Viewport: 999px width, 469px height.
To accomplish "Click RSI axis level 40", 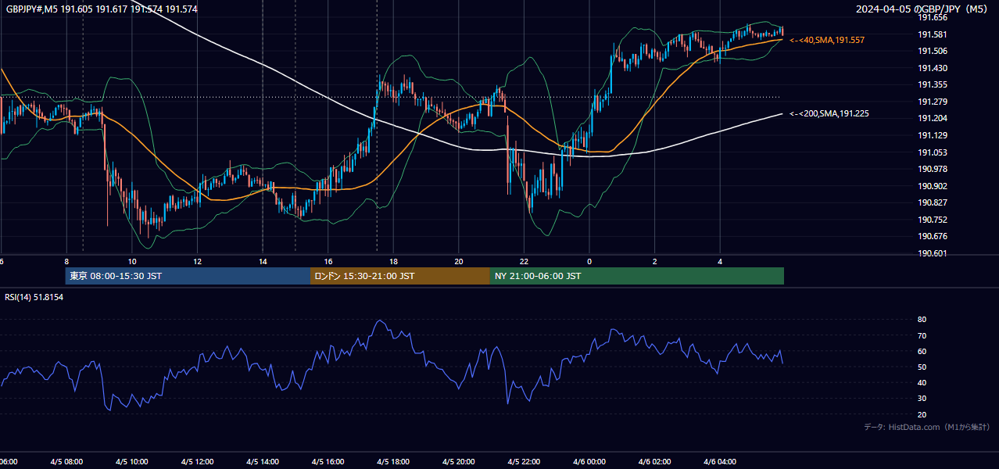I will (922, 382).
